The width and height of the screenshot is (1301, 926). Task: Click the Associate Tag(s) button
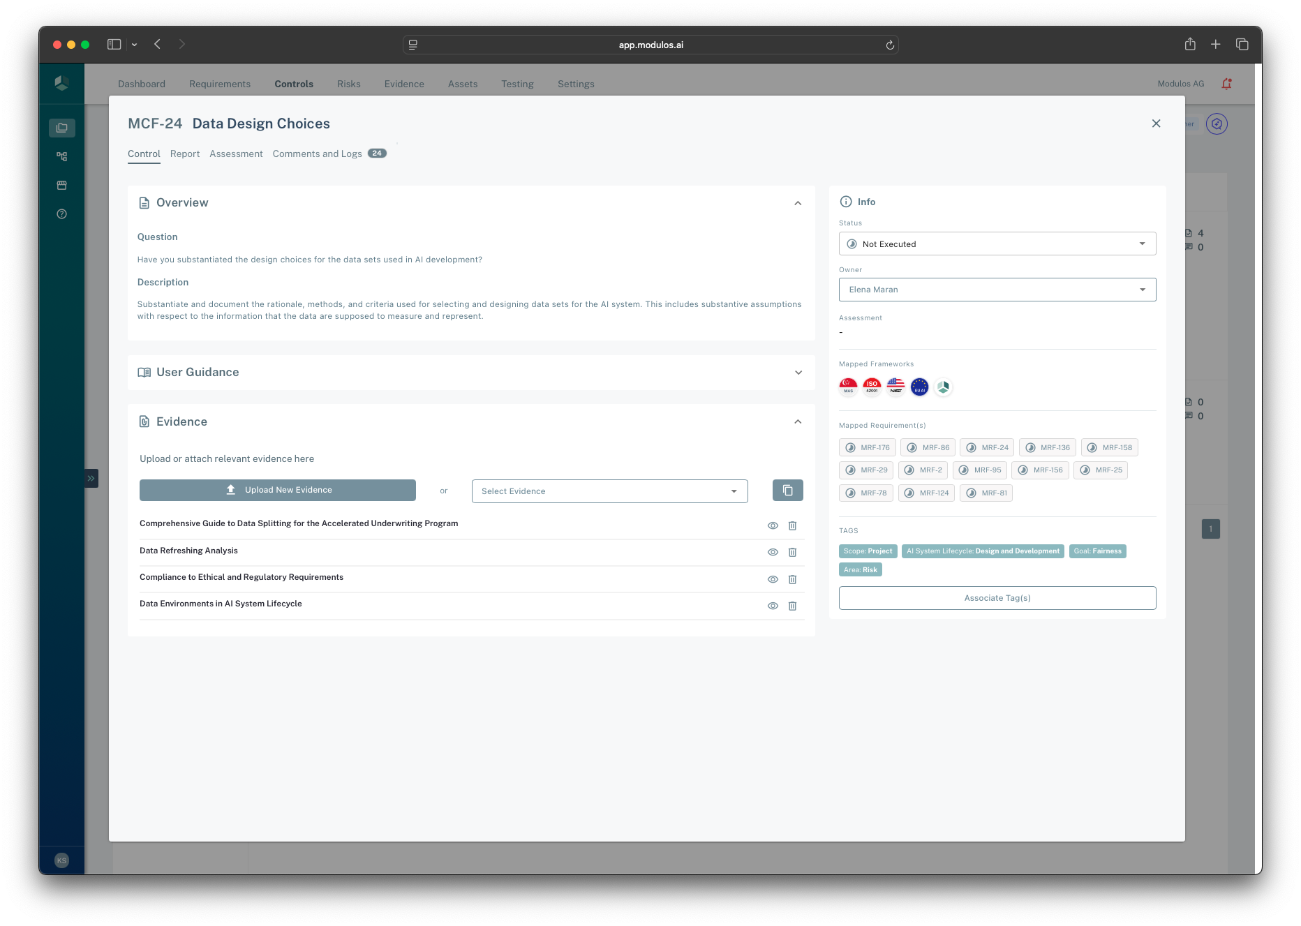click(x=997, y=598)
